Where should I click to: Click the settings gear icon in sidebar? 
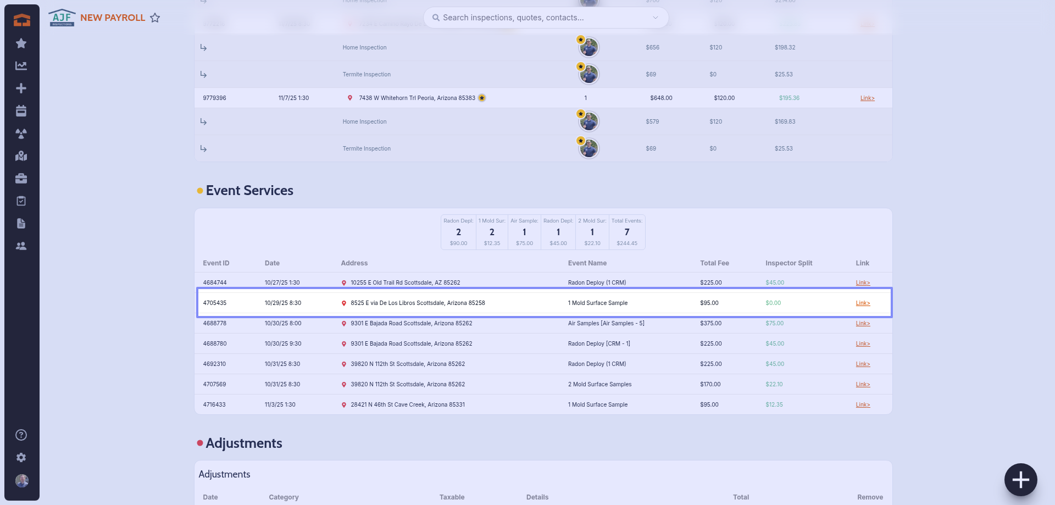21,458
